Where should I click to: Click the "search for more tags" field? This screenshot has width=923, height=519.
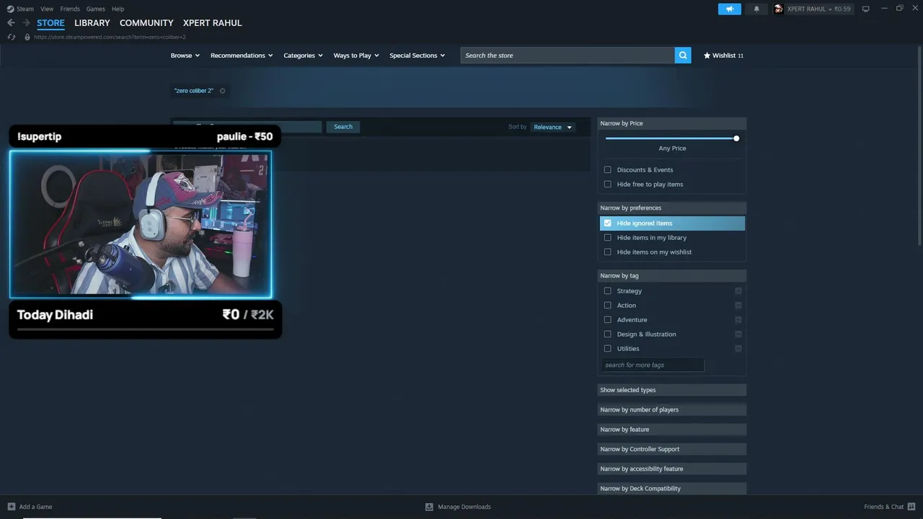(x=653, y=365)
